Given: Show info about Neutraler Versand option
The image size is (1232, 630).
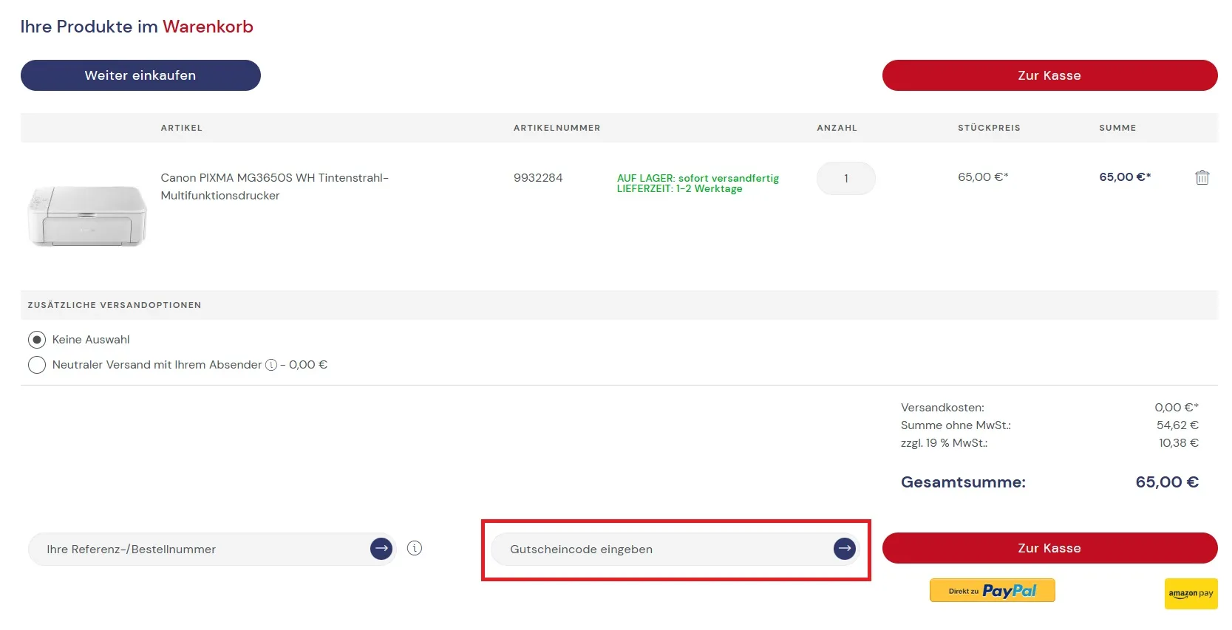Looking at the screenshot, I should (271, 365).
